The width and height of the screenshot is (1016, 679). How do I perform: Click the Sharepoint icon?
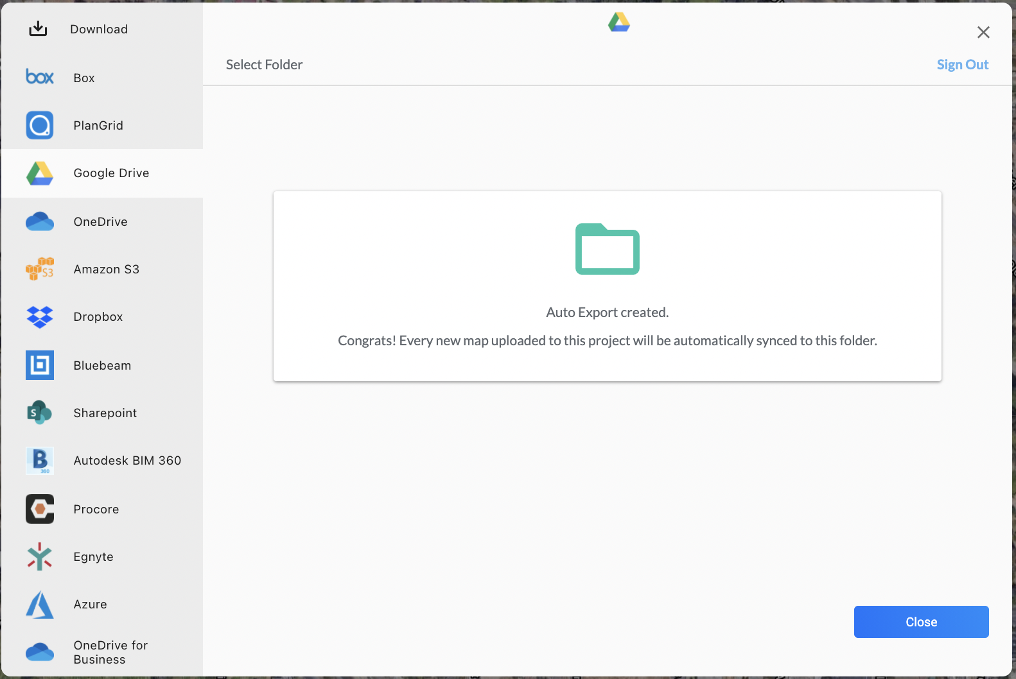[40, 413]
